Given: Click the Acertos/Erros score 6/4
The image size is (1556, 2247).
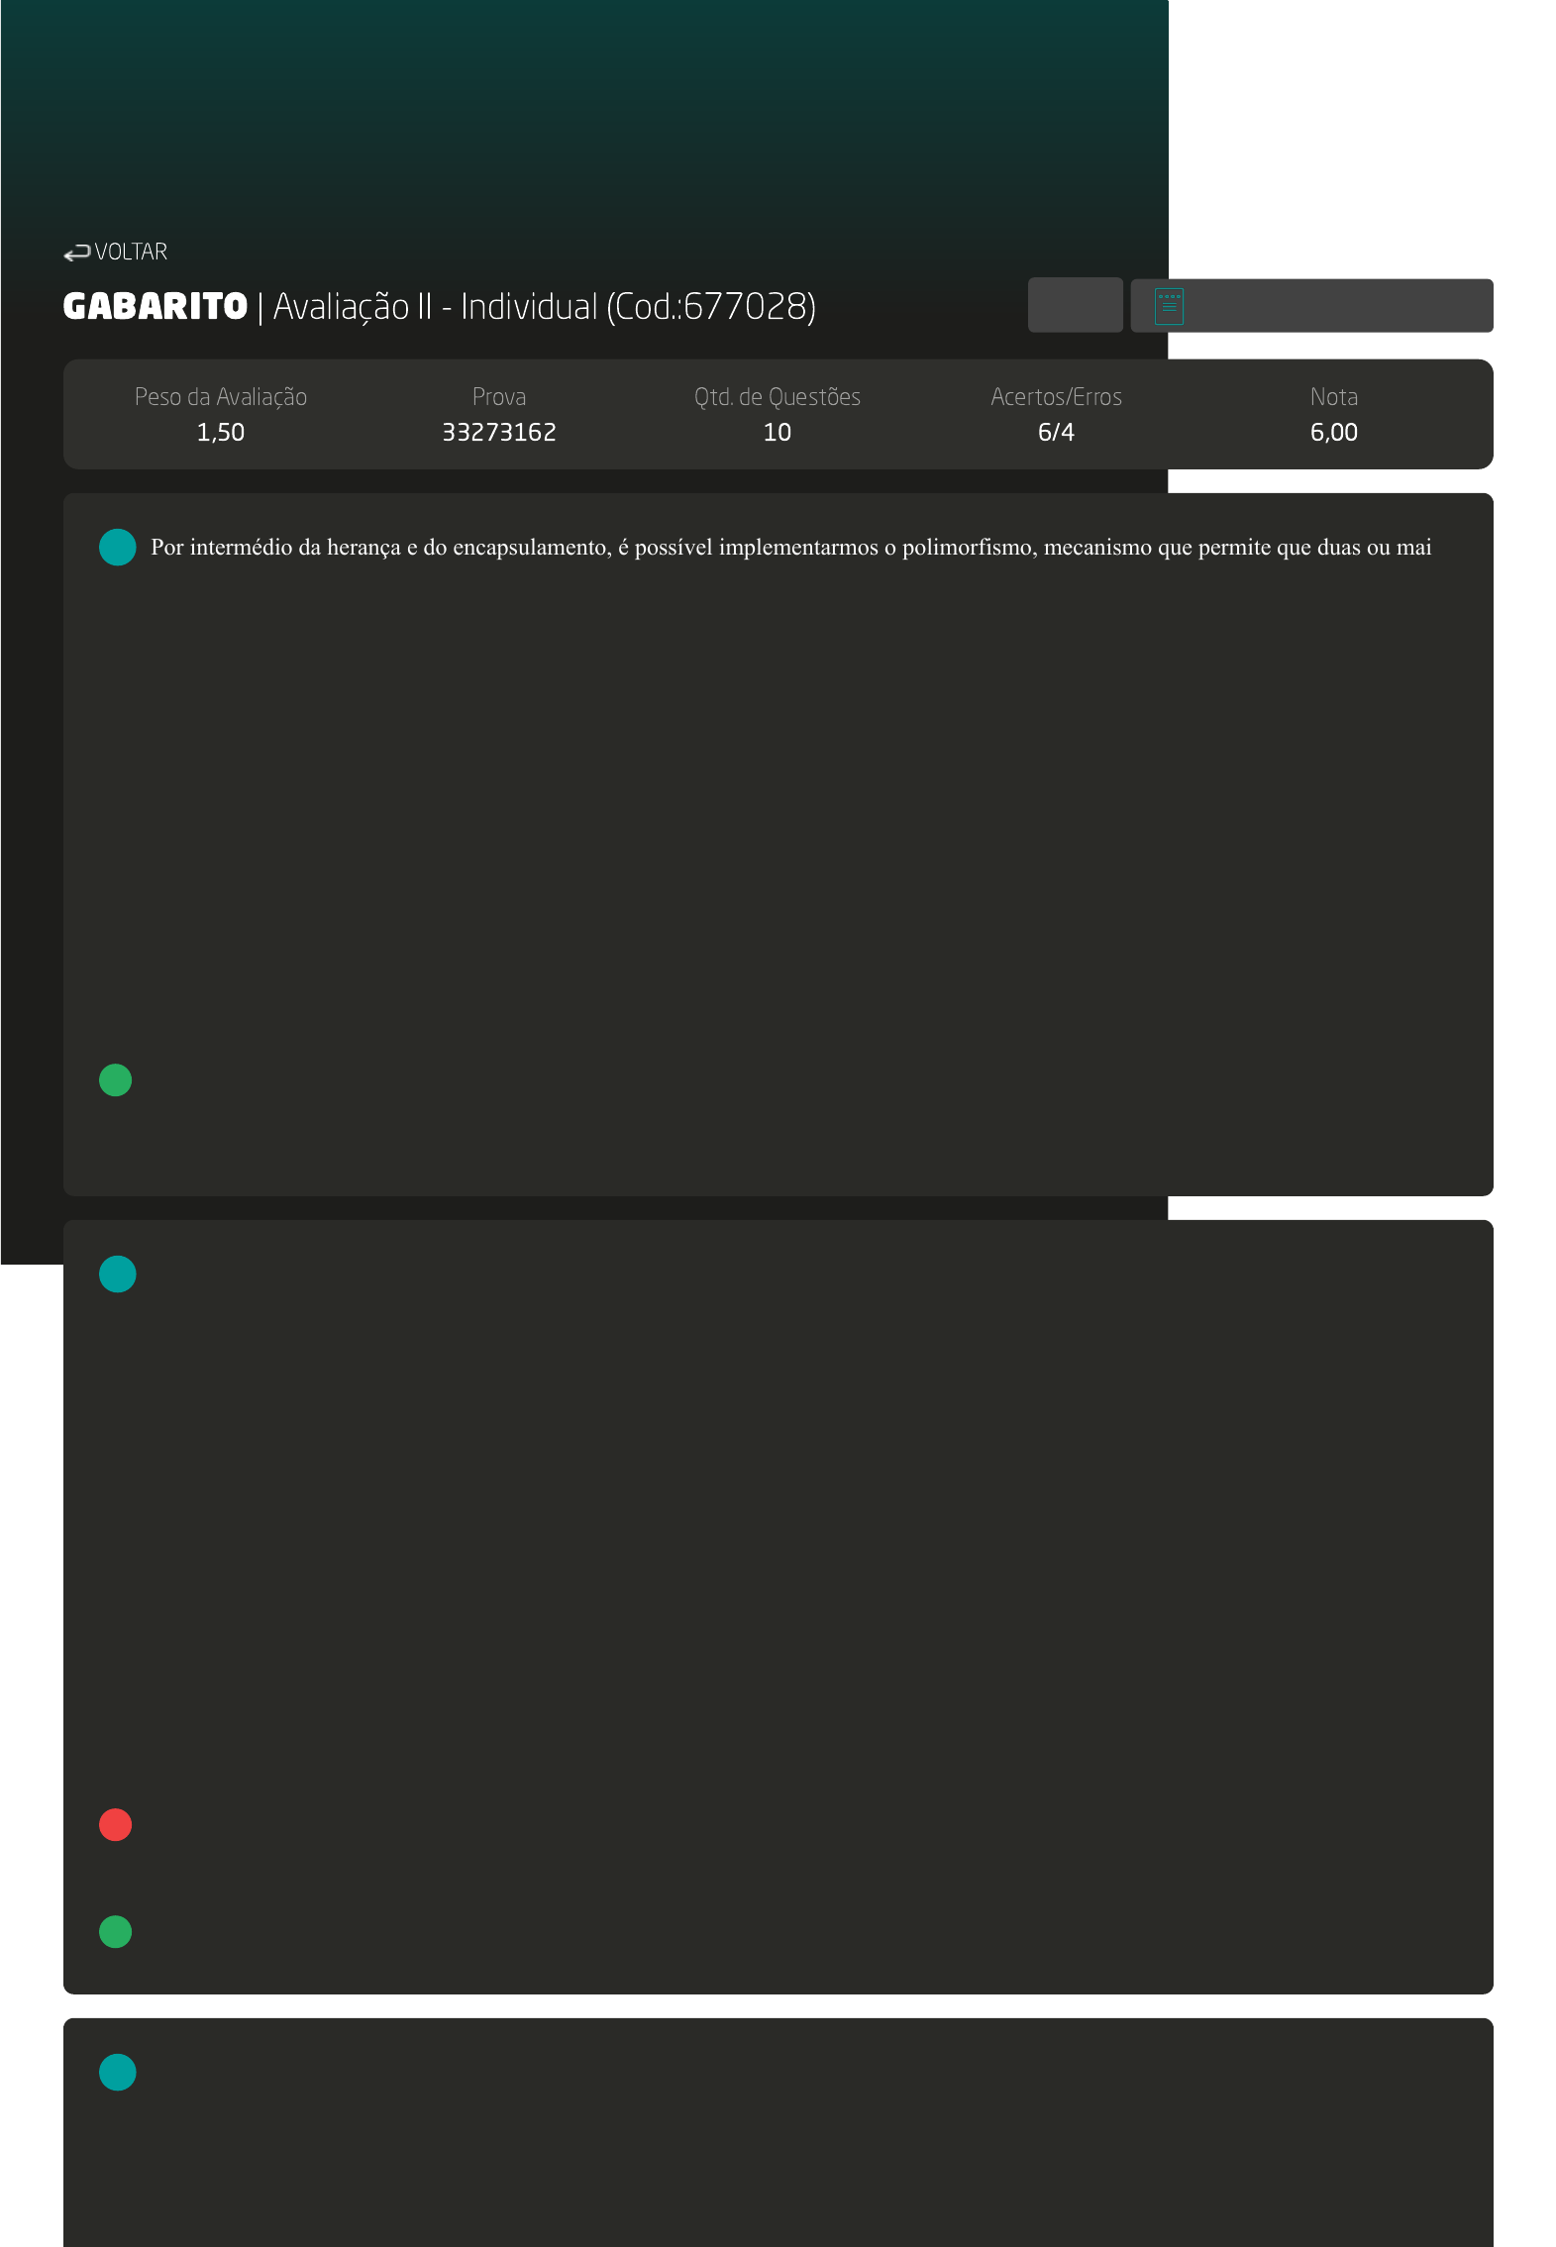Looking at the screenshot, I should 1055,432.
